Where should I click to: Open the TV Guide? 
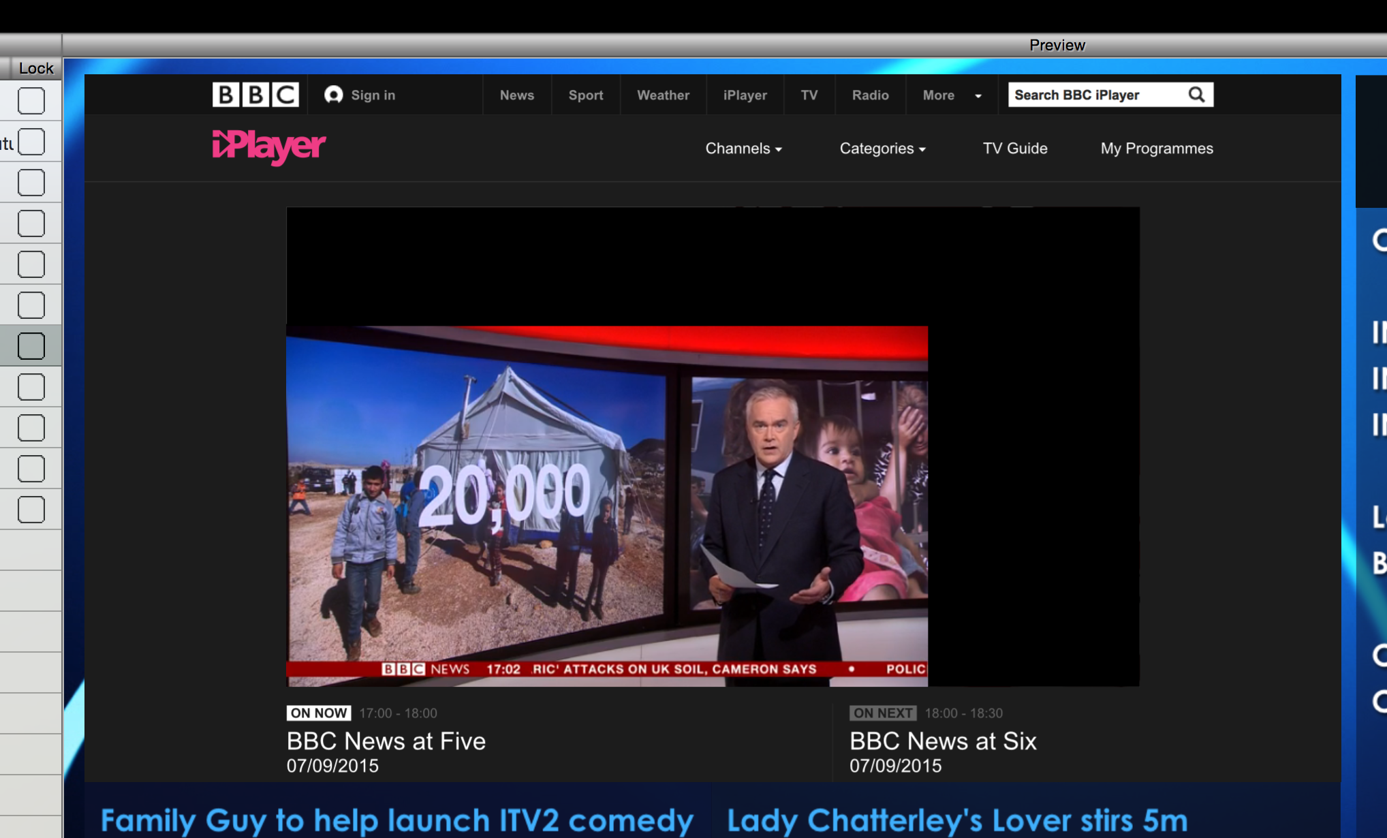(x=1014, y=149)
